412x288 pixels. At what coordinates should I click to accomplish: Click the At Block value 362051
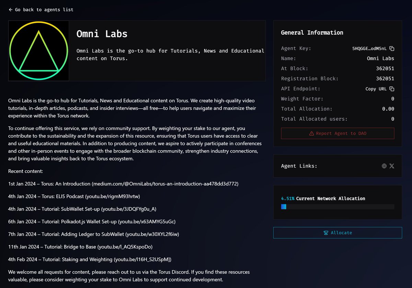tap(385, 69)
